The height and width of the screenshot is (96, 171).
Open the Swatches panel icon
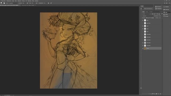click(164, 14)
